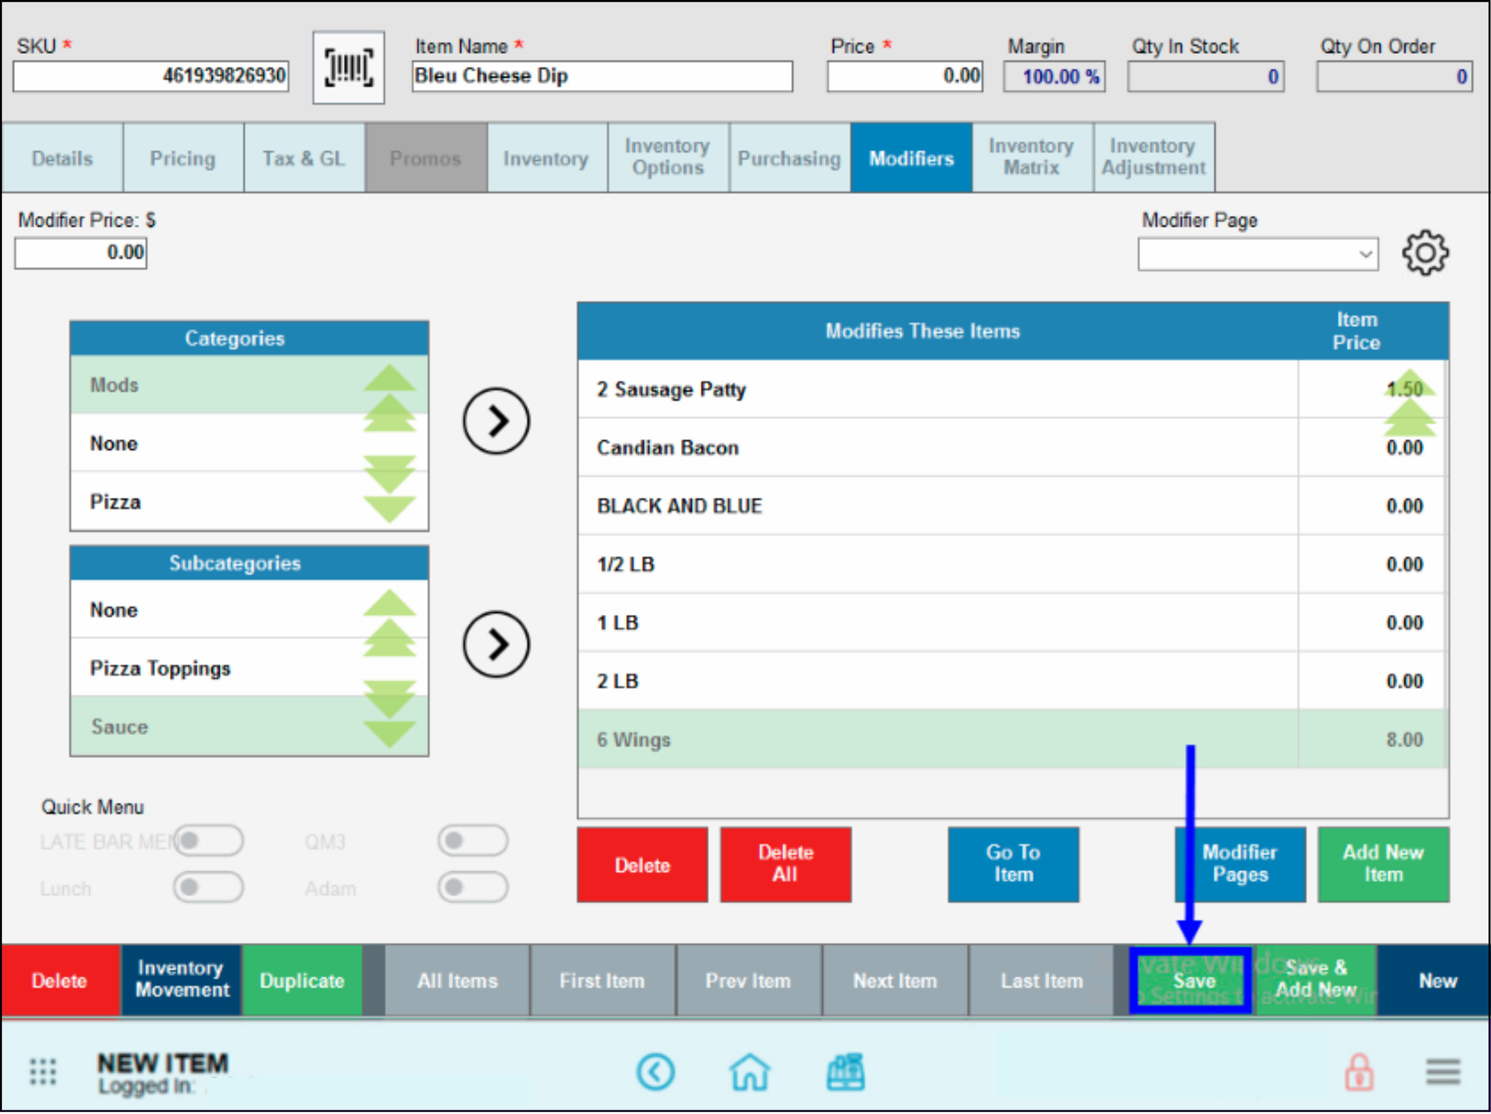Viewport: 1491px width, 1114px height.
Task: Go to Next Item
Action: pyautogui.click(x=895, y=981)
